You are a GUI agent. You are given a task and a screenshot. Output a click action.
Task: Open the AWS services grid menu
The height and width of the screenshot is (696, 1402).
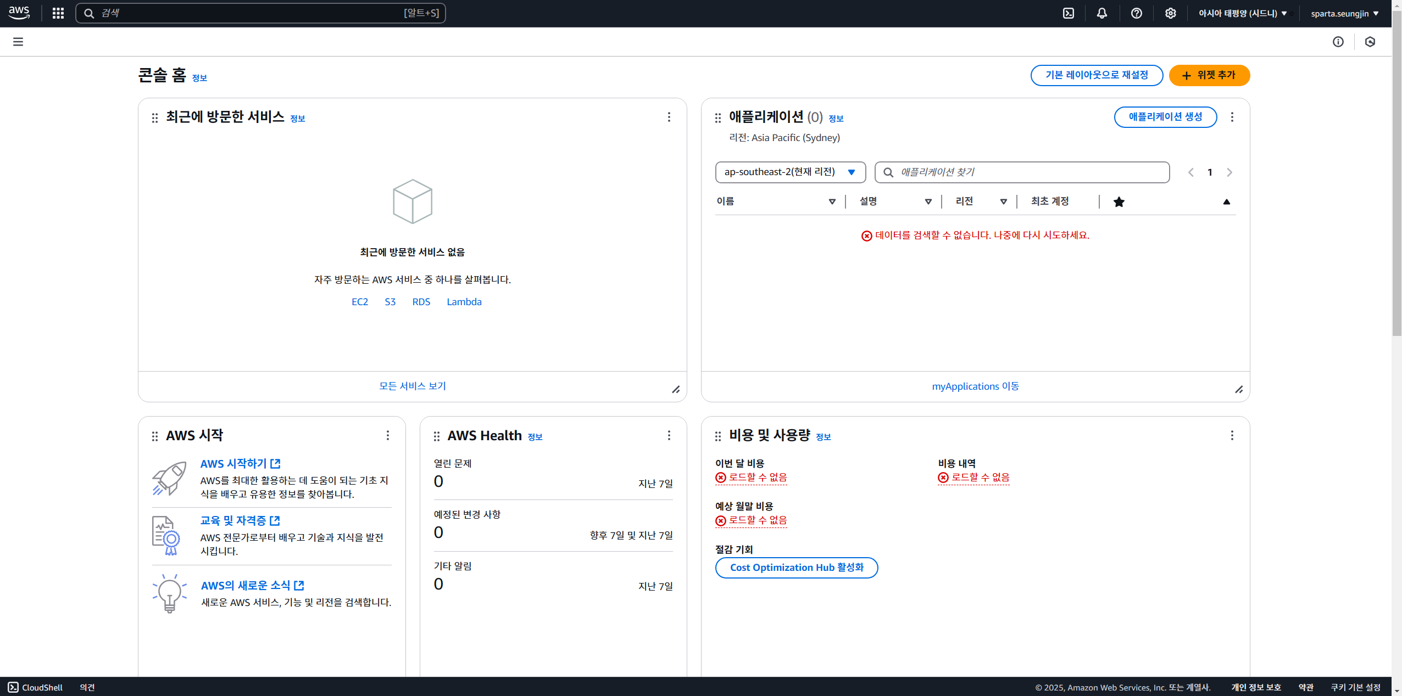coord(58,13)
